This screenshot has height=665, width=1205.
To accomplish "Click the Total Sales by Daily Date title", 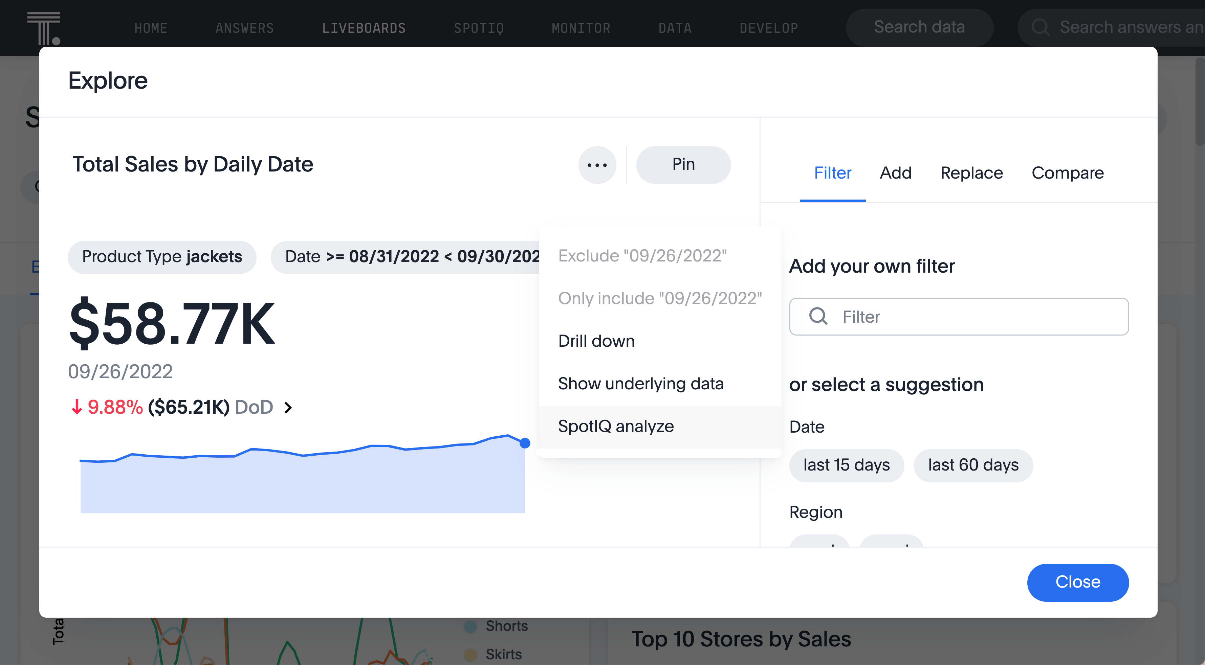I will (x=193, y=164).
